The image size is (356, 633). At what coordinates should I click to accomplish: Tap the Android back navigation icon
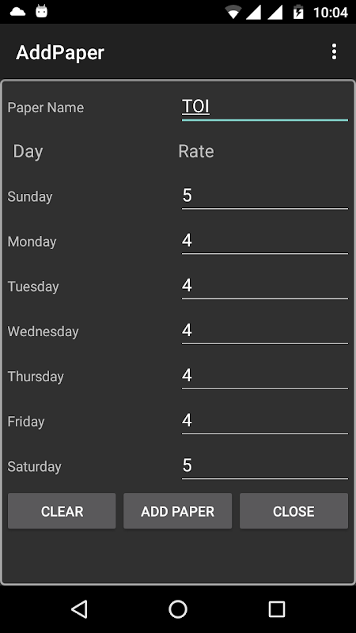pos(80,609)
